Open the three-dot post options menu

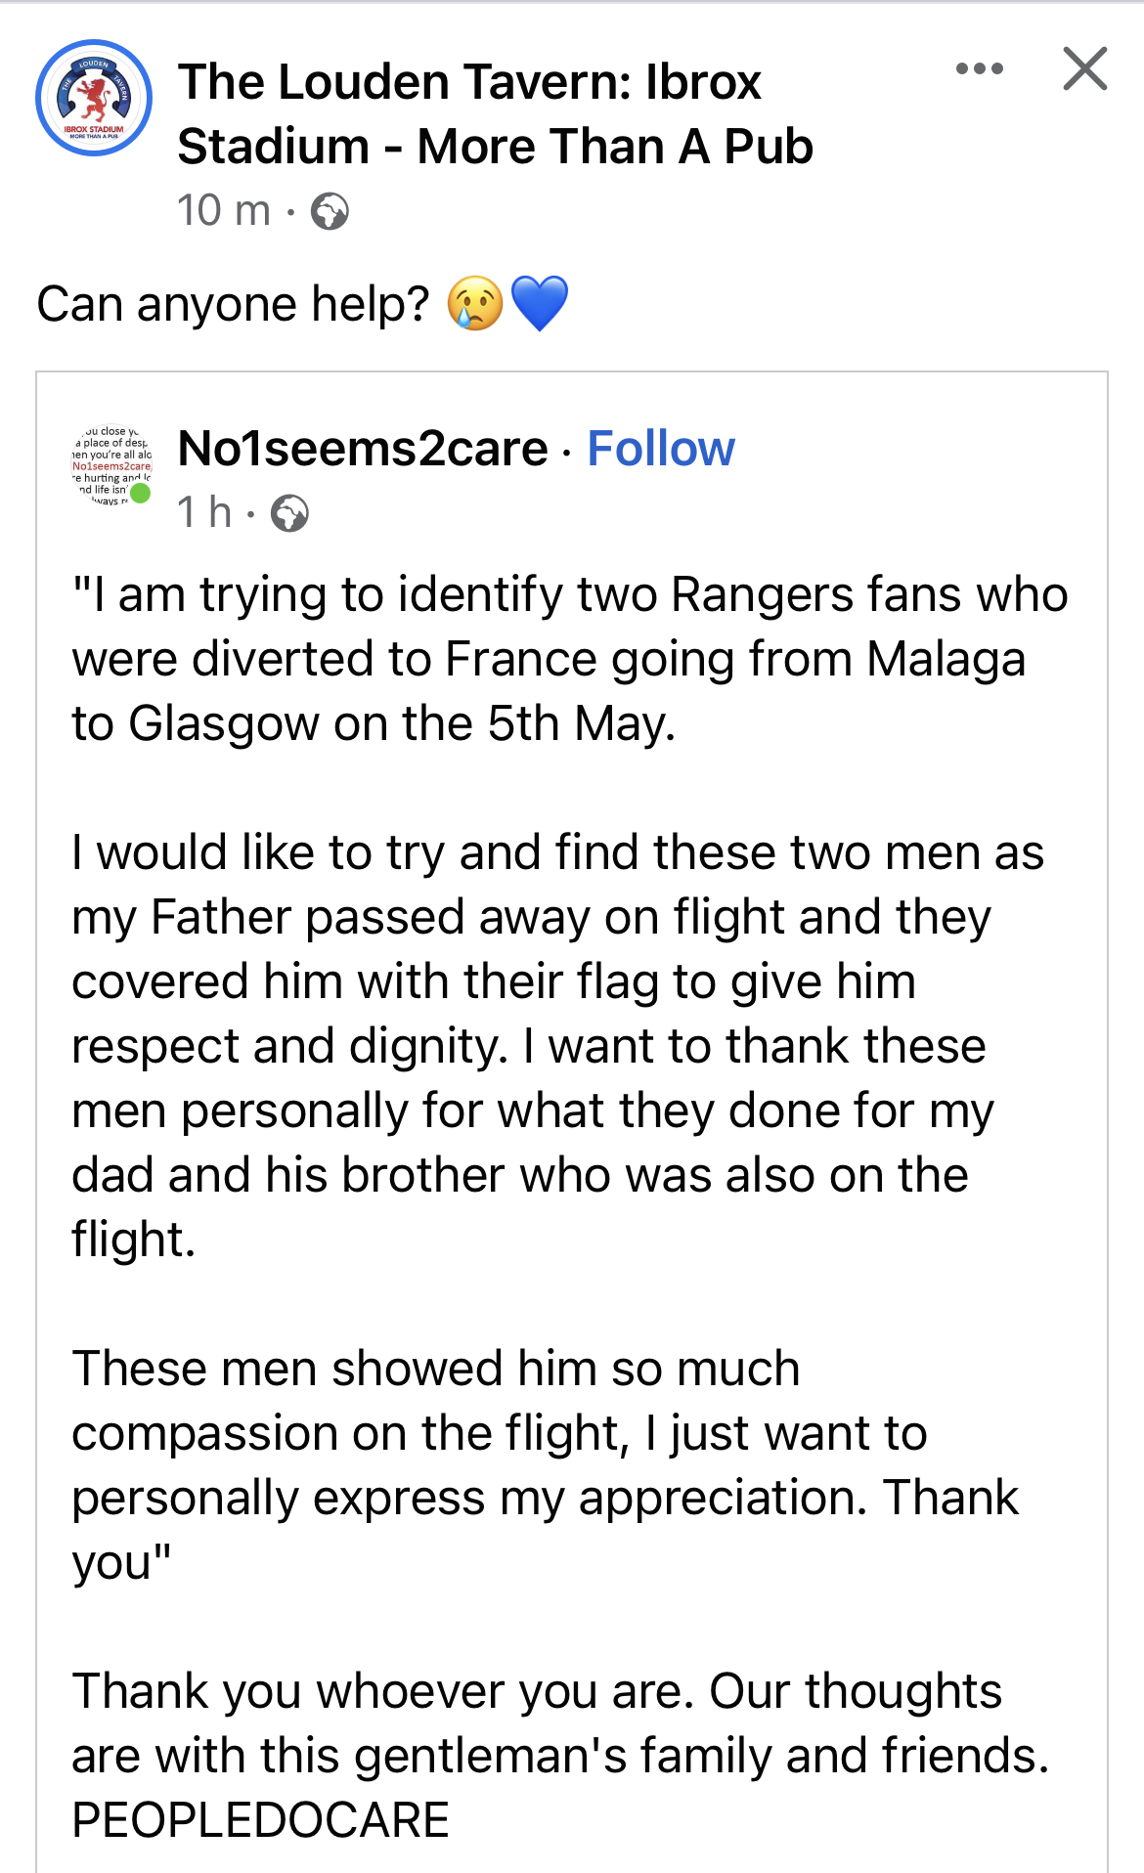[980, 68]
